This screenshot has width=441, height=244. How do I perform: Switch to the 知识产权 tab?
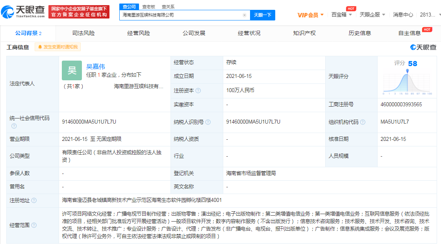coord(304,33)
